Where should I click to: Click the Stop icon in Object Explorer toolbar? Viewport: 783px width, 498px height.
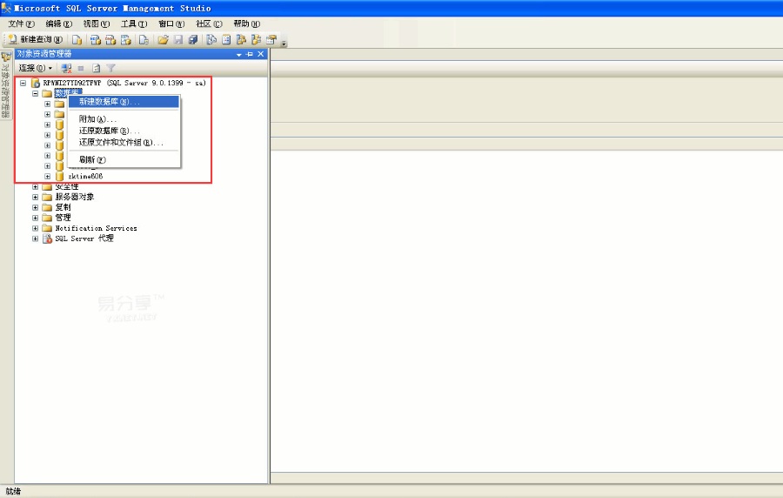[x=81, y=68]
